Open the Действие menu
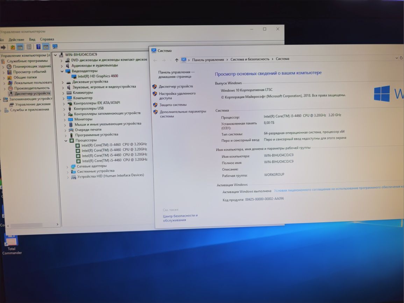 click(x=16, y=40)
